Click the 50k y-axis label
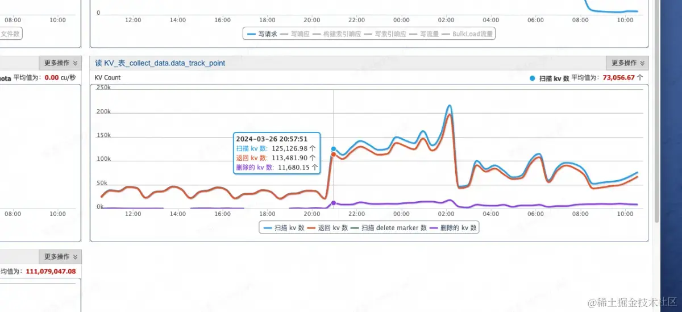This screenshot has width=682, height=312. (x=102, y=183)
